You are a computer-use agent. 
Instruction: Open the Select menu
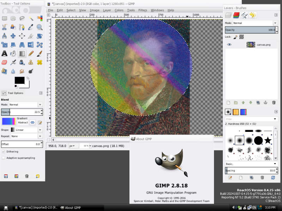tap(71, 10)
